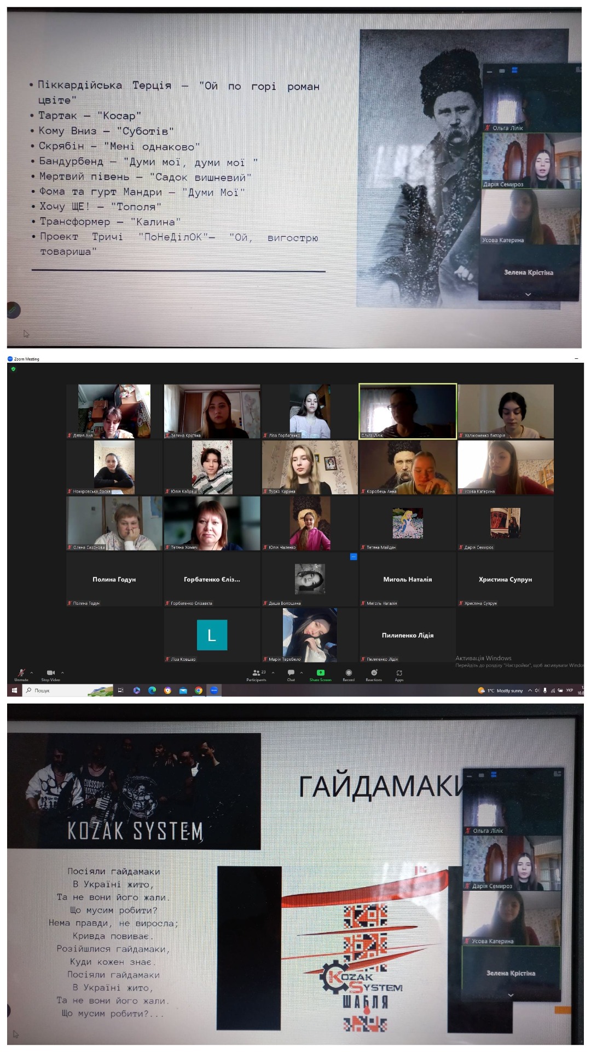Expand video options arrow beside Stop Video
Image resolution: width=591 pixels, height=1052 pixels.
point(62,672)
